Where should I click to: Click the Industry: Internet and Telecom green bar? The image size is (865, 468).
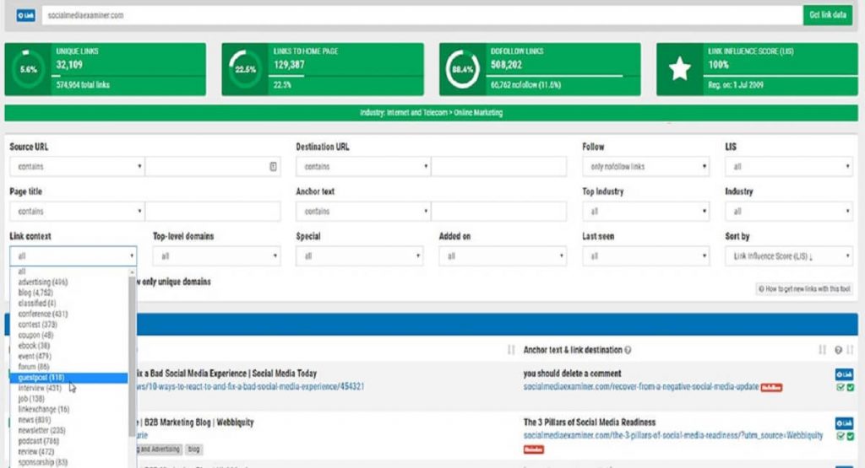pos(432,113)
